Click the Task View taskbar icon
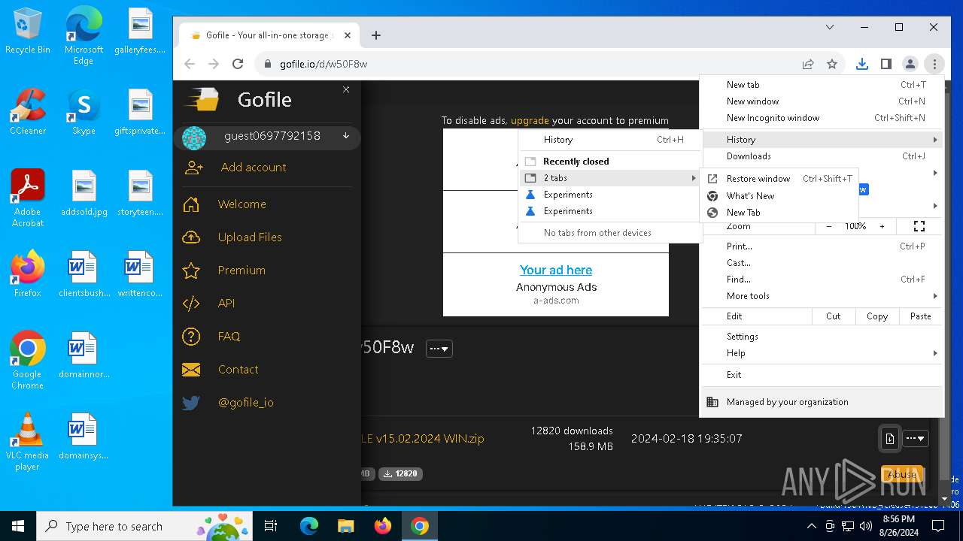 click(x=271, y=526)
